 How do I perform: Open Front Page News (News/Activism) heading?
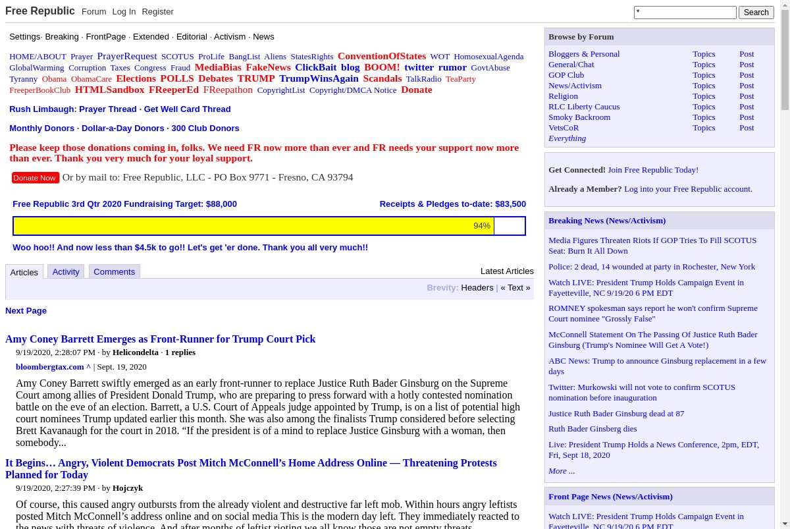click(610, 497)
